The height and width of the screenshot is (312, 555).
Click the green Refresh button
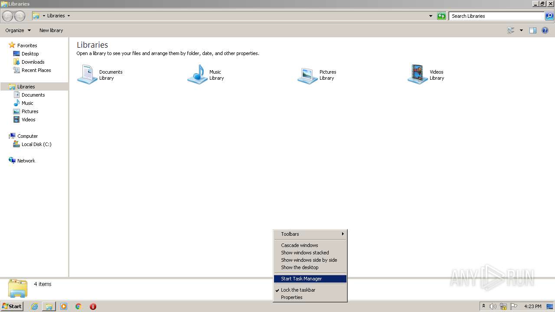click(x=441, y=16)
